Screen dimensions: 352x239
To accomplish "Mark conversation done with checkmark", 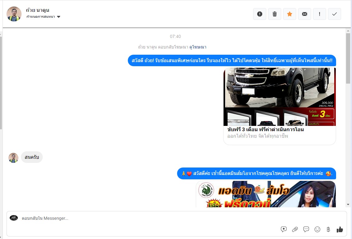I will click(x=335, y=14).
